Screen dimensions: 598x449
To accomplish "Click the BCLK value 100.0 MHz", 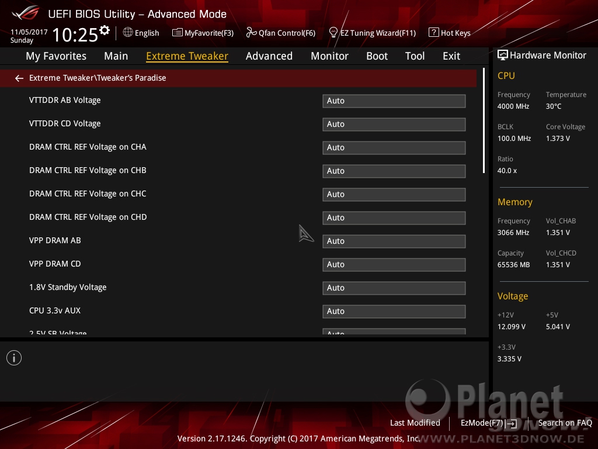I will (x=514, y=138).
